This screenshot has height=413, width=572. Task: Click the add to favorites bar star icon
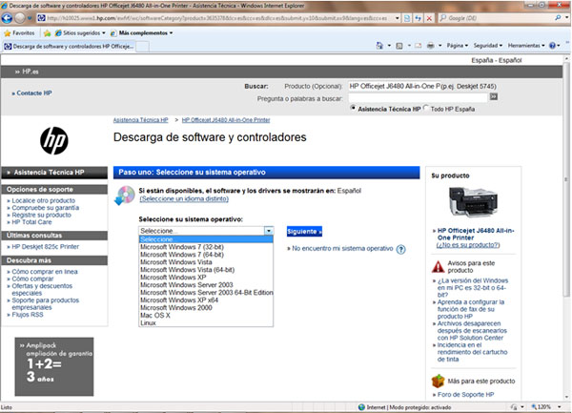pos(47,33)
